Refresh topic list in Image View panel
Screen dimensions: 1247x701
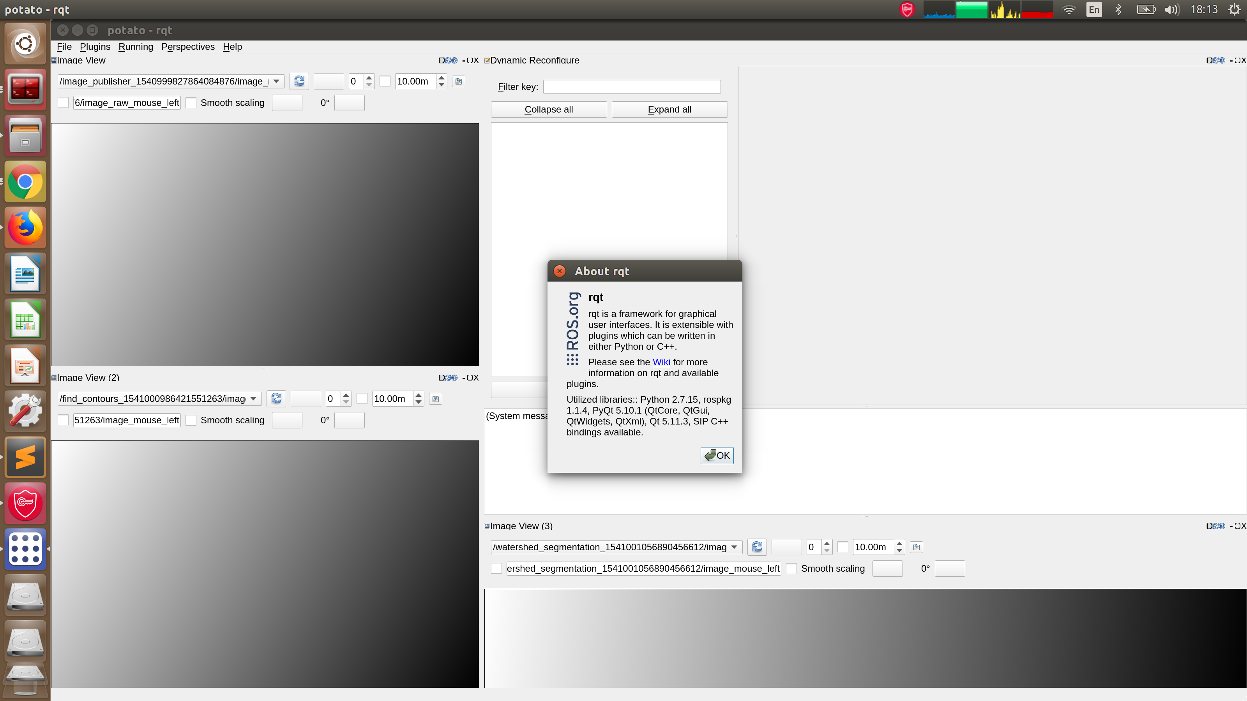coord(299,81)
